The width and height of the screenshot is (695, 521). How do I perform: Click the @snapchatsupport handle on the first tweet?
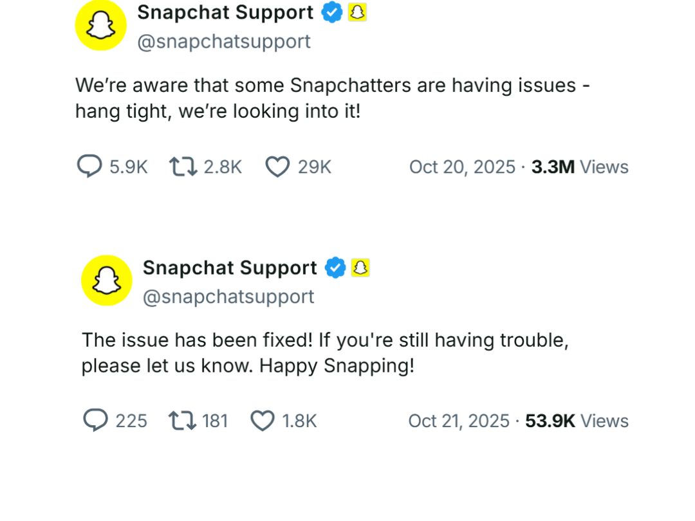[225, 41]
